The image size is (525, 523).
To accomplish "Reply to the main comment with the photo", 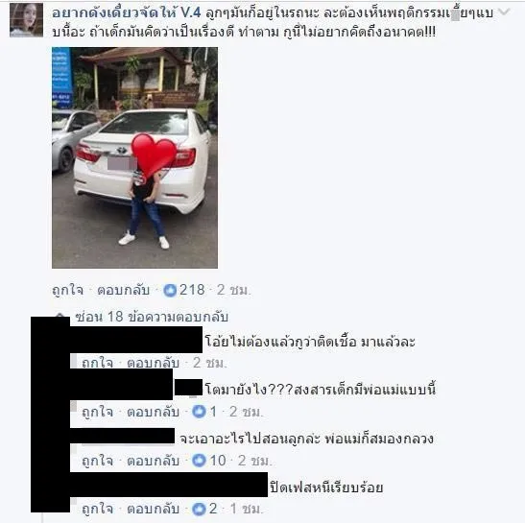I will pyautogui.click(x=123, y=290).
